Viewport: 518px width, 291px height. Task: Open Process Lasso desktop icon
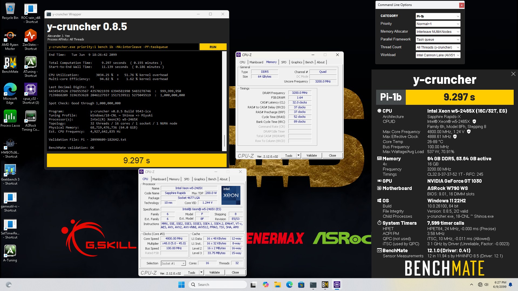(10, 119)
